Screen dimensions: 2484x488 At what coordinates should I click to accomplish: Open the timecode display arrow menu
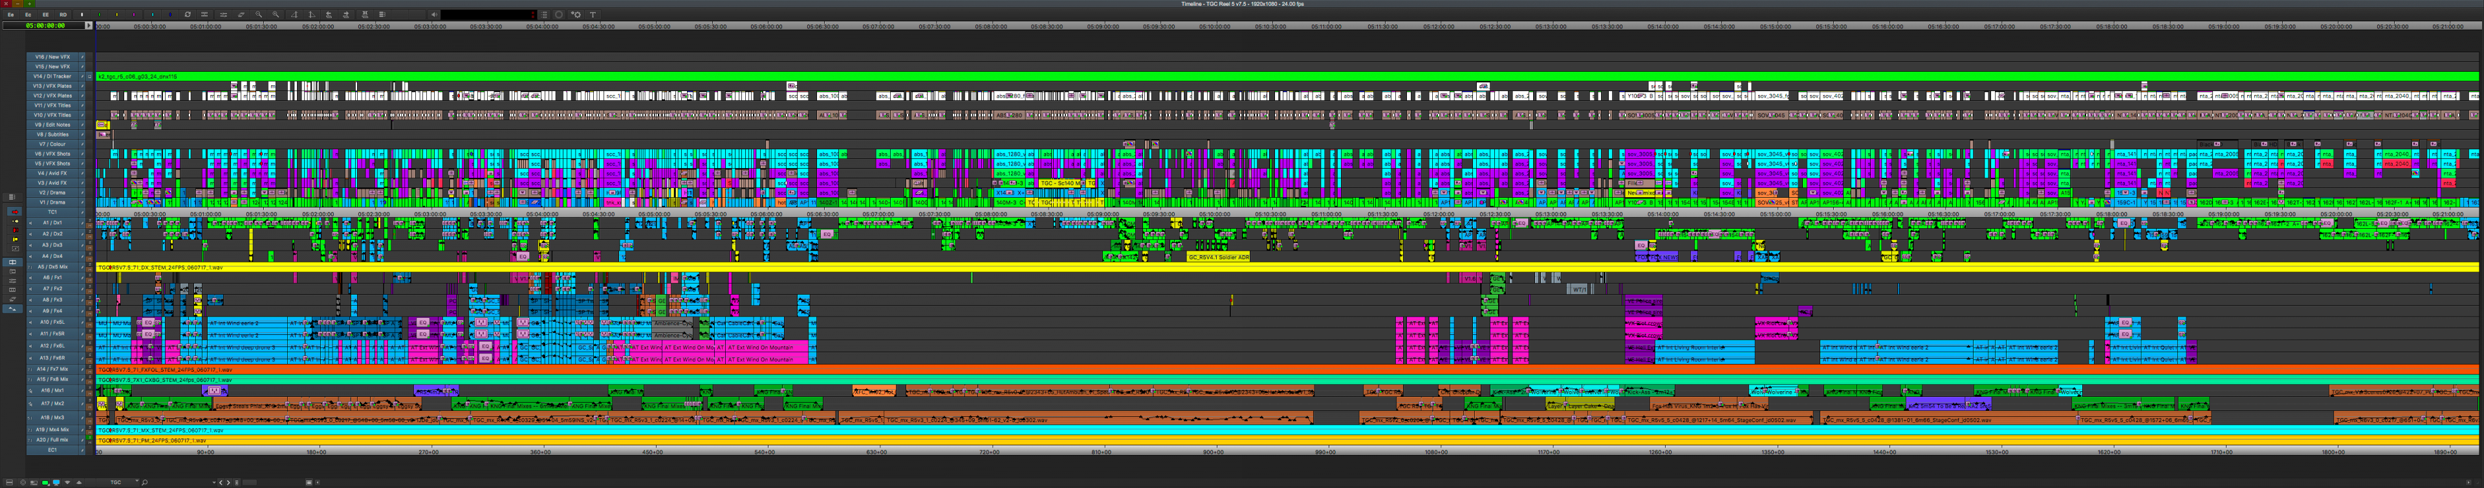pyautogui.click(x=89, y=25)
